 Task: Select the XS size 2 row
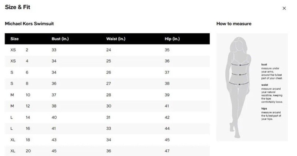pos(107,50)
